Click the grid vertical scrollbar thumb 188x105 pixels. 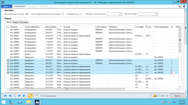[x=180, y=40]
